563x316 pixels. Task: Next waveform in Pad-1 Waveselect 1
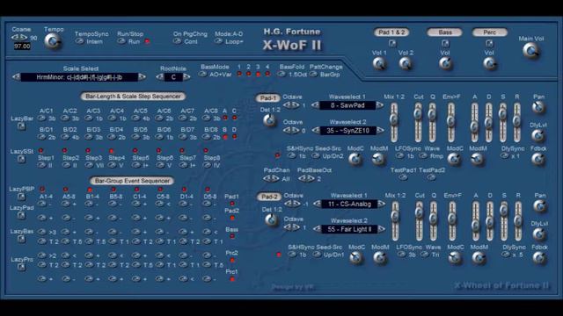[x=379, y=105]
